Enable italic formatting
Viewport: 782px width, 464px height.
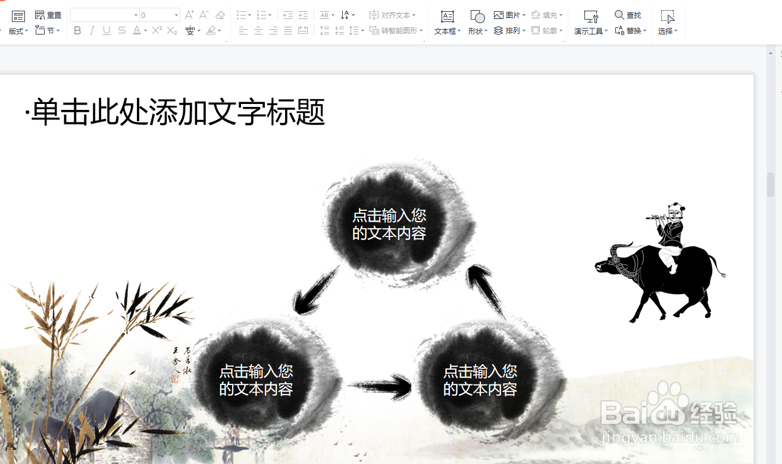tap(92, 31)
